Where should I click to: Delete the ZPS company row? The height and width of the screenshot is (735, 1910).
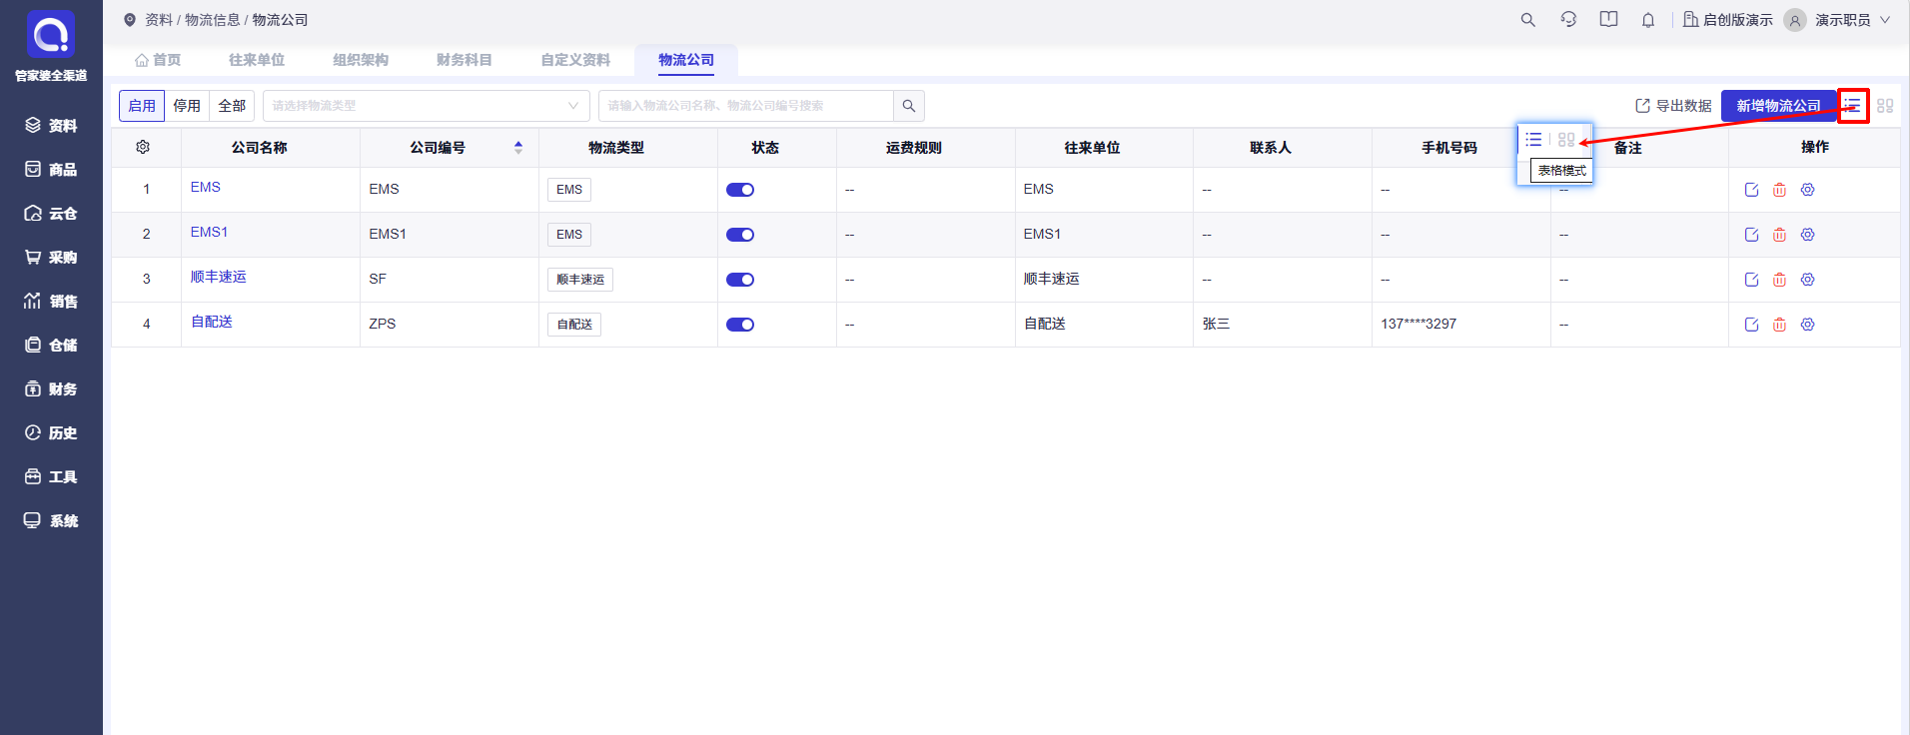coord(1779,325)
